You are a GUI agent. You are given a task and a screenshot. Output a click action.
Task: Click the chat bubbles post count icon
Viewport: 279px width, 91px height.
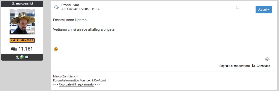[x=14, y=49]
